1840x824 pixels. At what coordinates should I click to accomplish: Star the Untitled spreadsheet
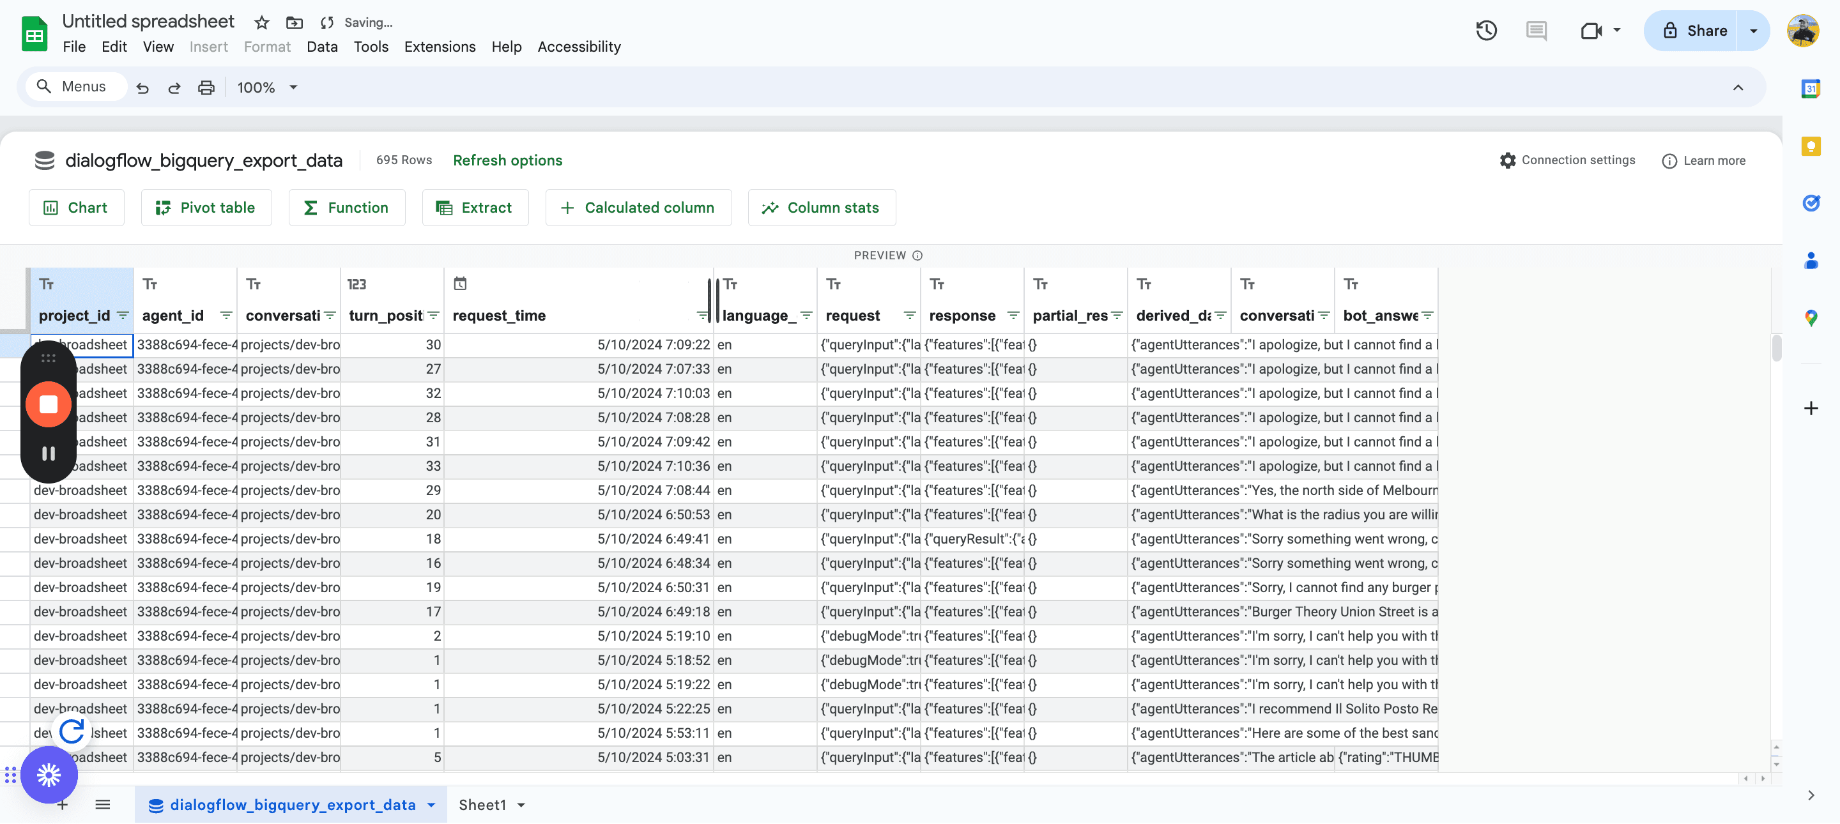(261, 23)
